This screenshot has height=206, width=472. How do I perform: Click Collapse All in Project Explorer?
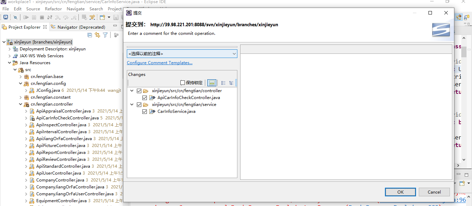[90, 35]
